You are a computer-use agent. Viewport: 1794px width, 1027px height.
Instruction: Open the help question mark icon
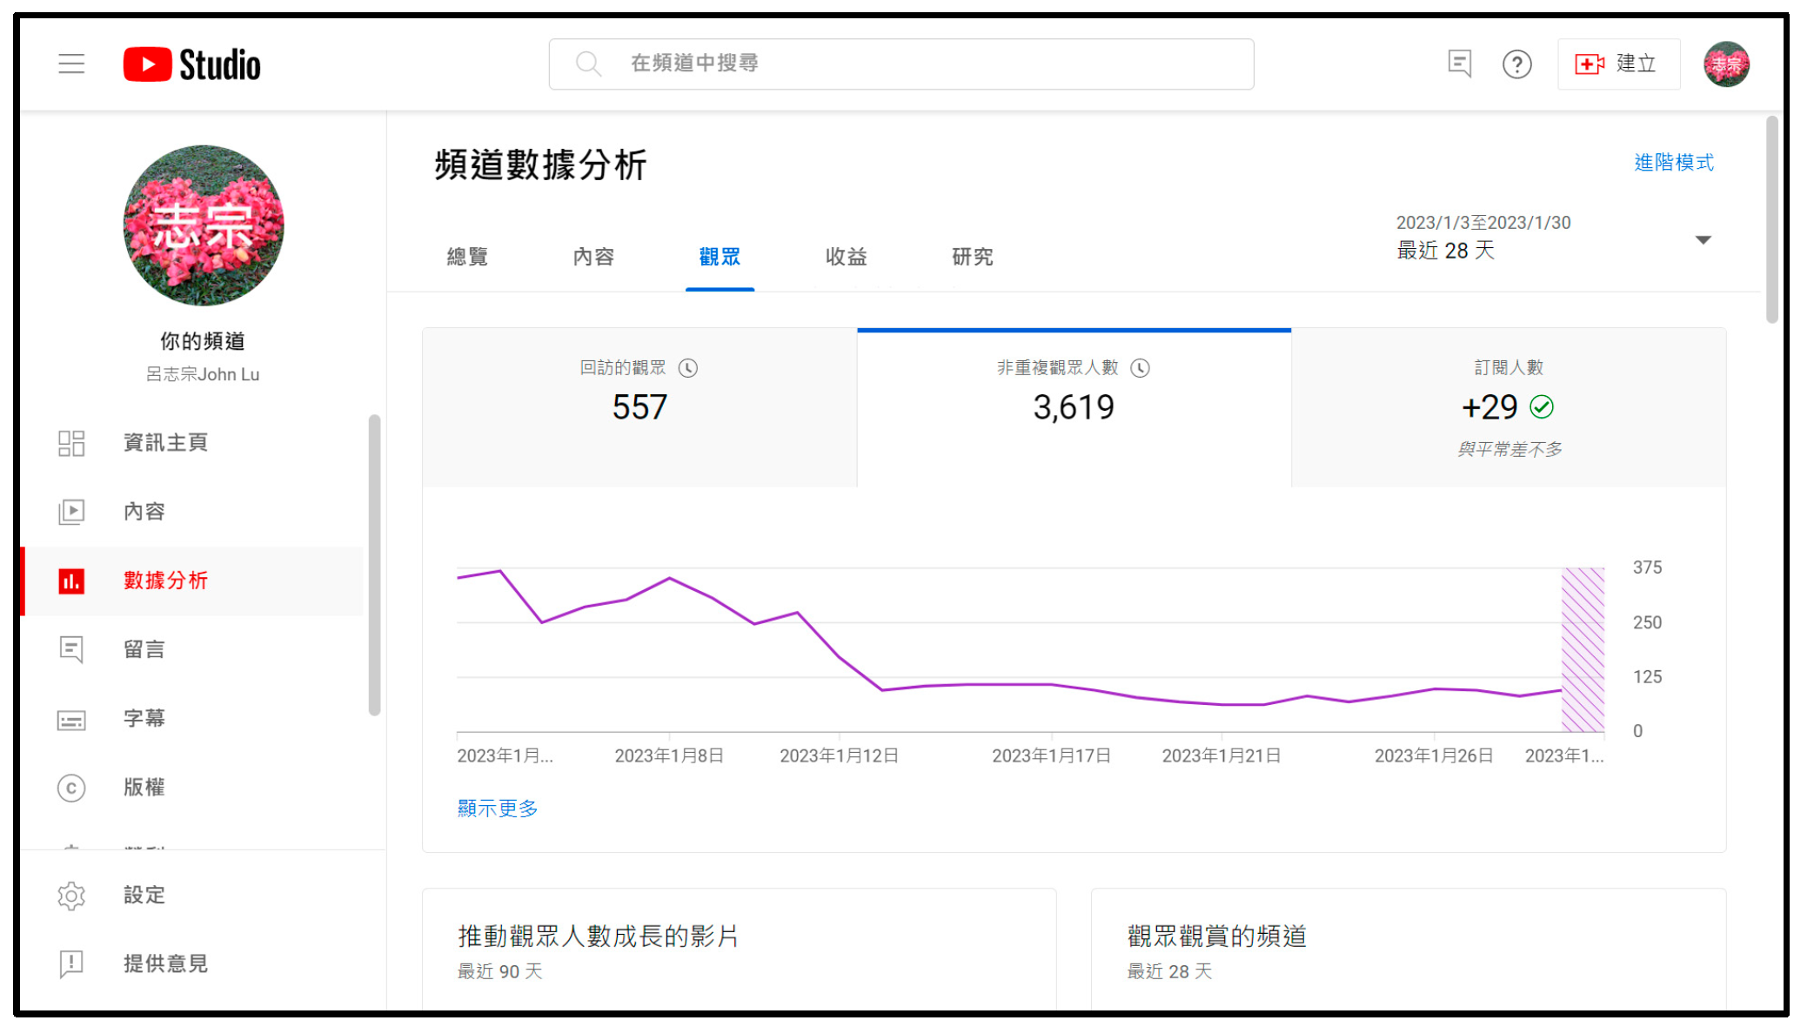[1516, 64]
